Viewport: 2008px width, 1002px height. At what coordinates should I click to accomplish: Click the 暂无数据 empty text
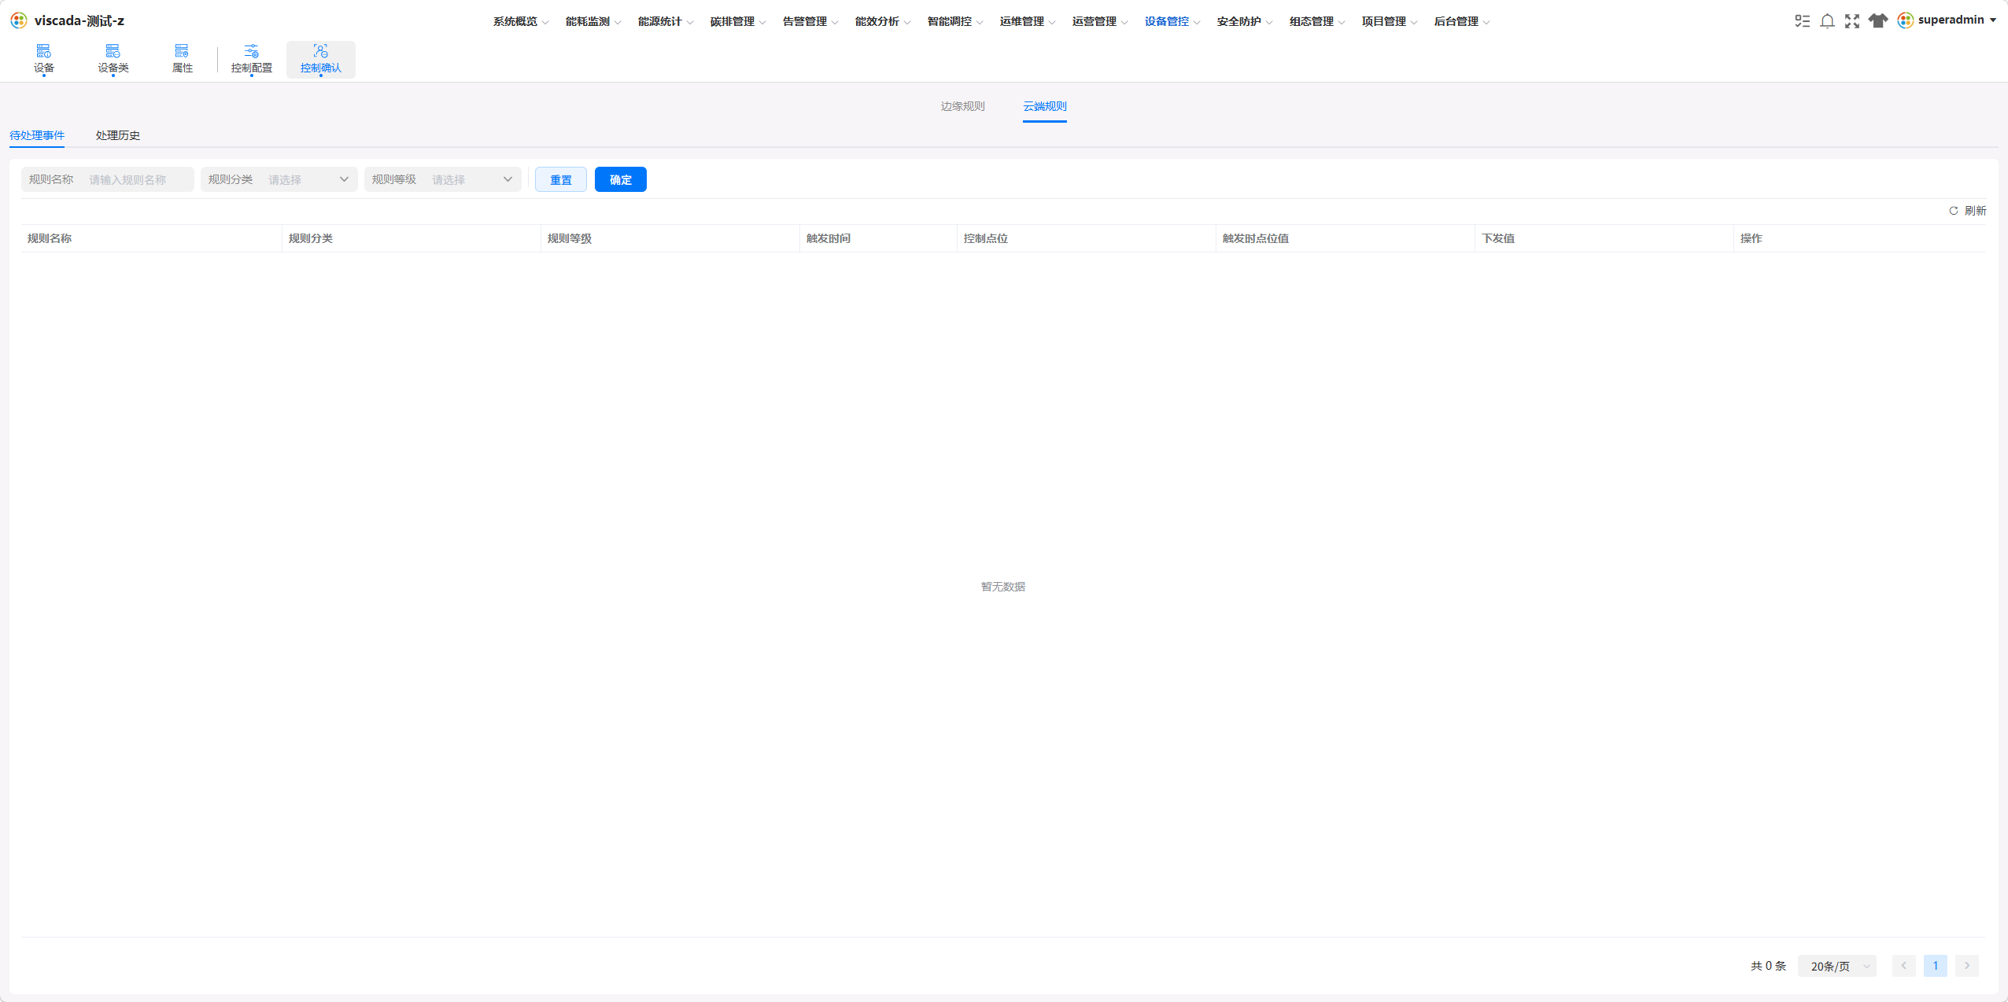tap(1003, 587)
